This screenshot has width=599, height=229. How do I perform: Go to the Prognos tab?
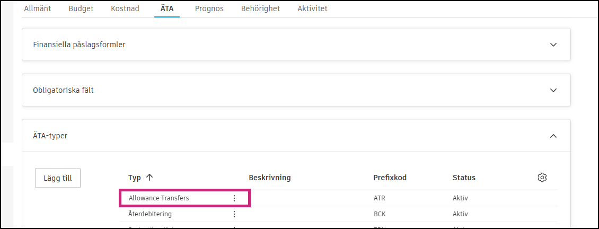[209, 8]
